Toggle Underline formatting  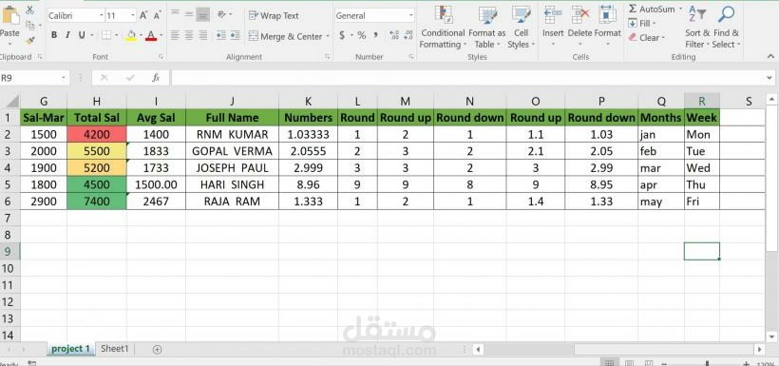pos(81,35)
